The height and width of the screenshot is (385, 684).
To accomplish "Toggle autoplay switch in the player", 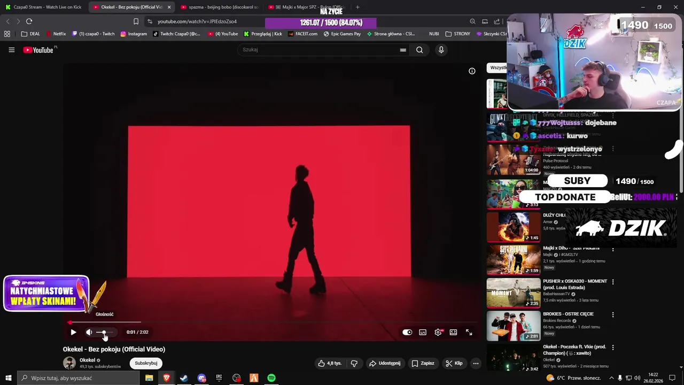I will pyautogui.click(x=407, y=332).
